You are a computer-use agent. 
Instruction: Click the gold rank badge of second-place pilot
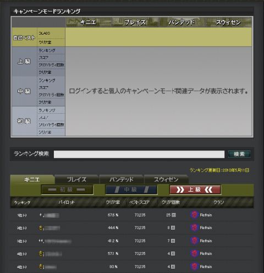click(41, 228)
